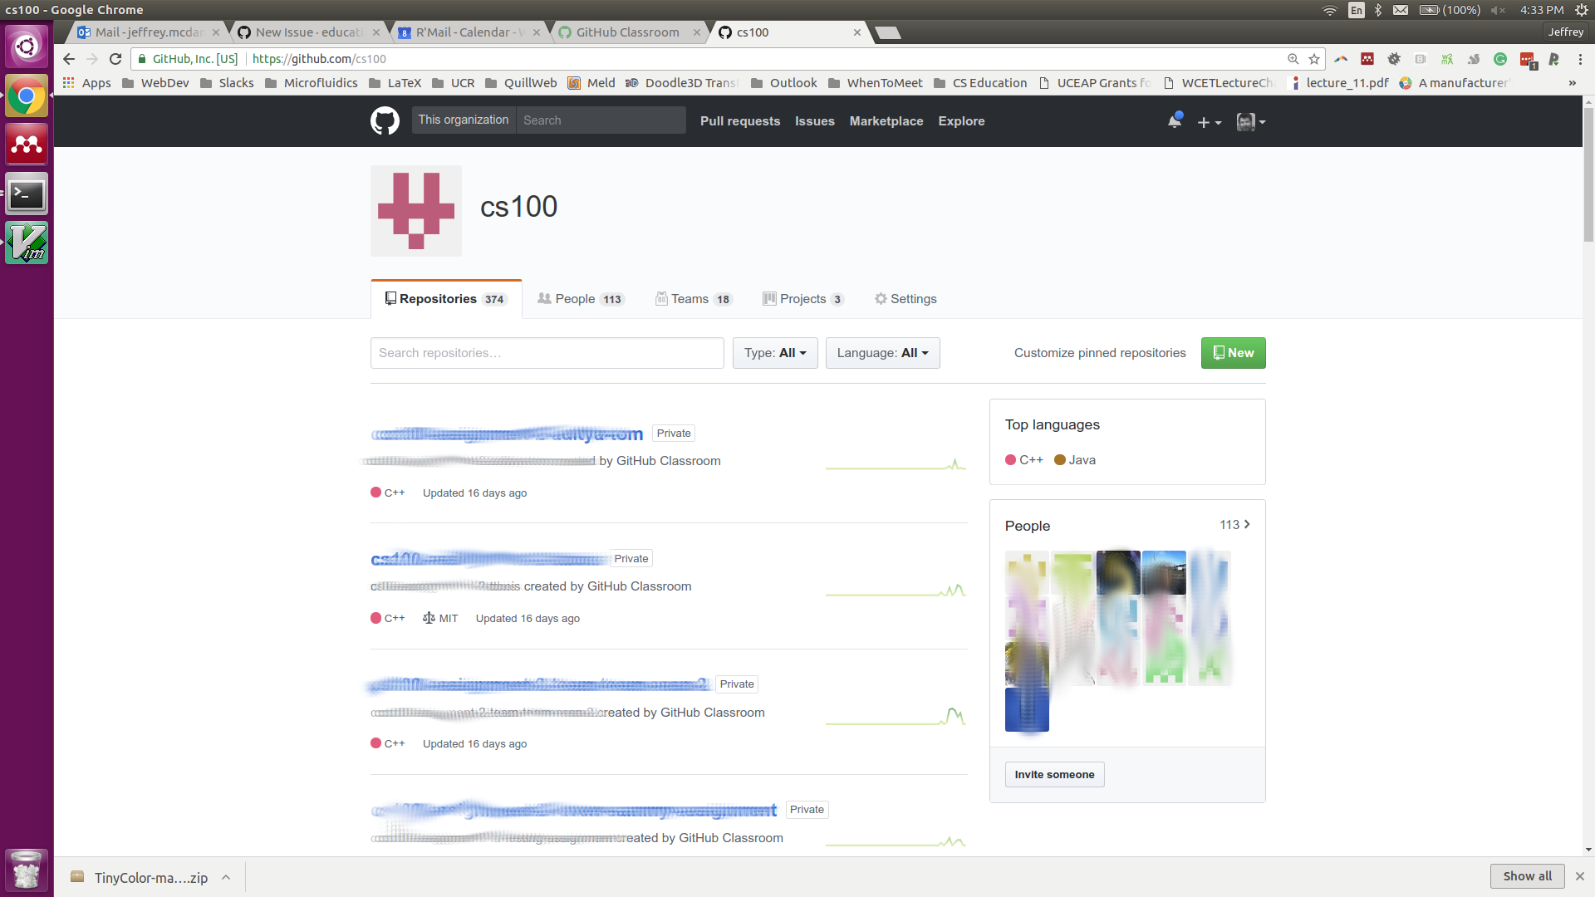Open Pull requests in header
Image resolution: width=1595 pixels, height=897 pixels.
pyautogui.click(x=740, y=121)
